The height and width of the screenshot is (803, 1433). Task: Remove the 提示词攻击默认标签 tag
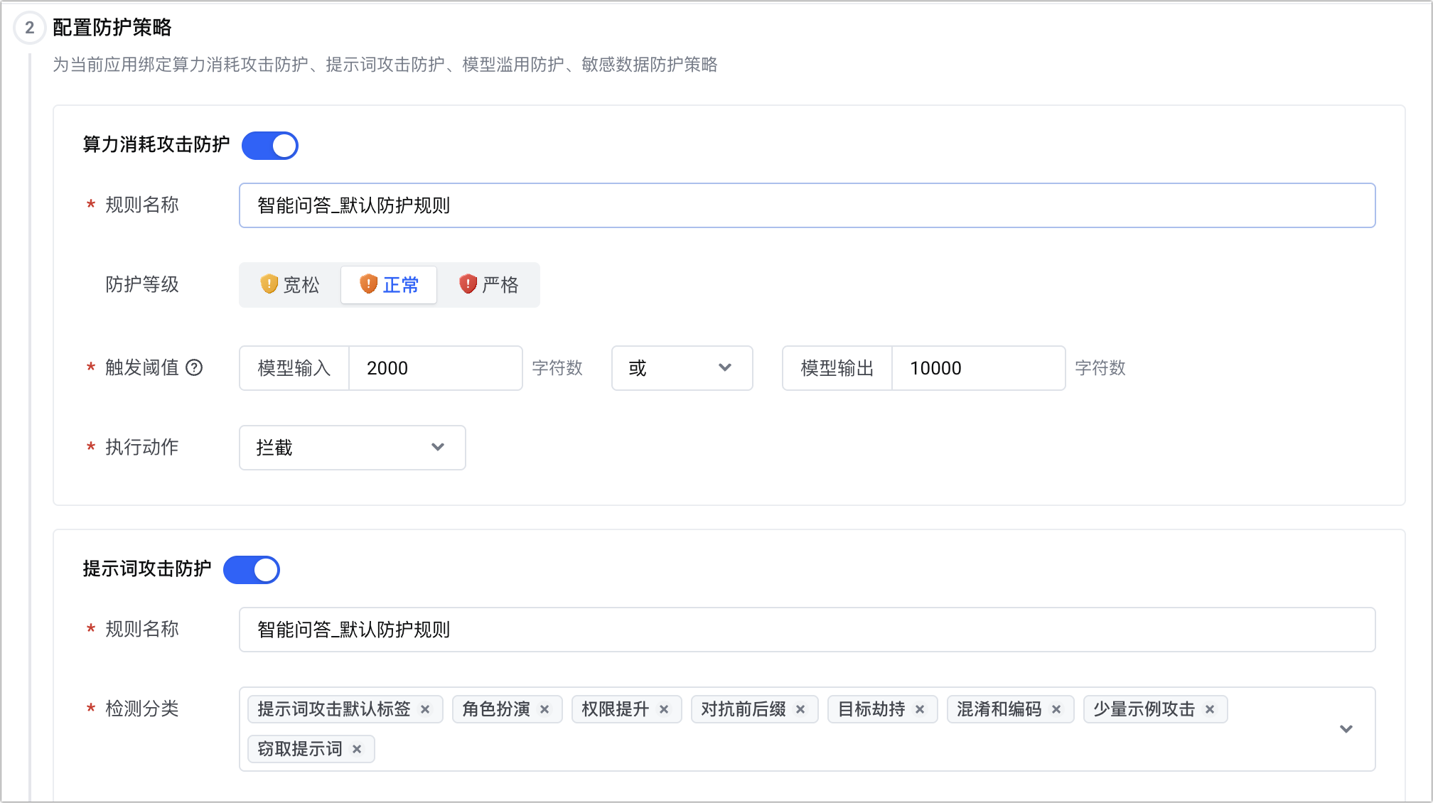(x=425, y=709)
